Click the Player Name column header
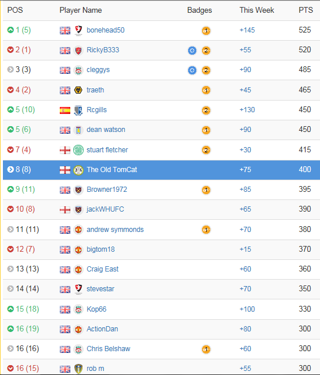 81,10
